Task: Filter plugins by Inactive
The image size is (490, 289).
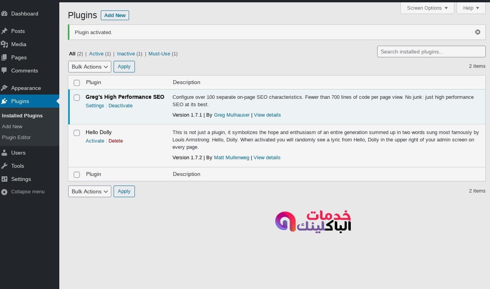Action: pos(126,54)
